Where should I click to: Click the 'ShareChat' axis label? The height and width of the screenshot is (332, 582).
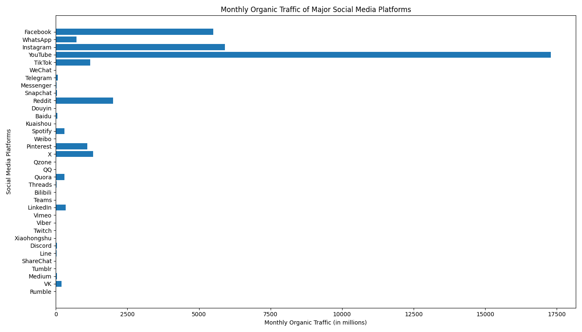[x=37, y=261]
